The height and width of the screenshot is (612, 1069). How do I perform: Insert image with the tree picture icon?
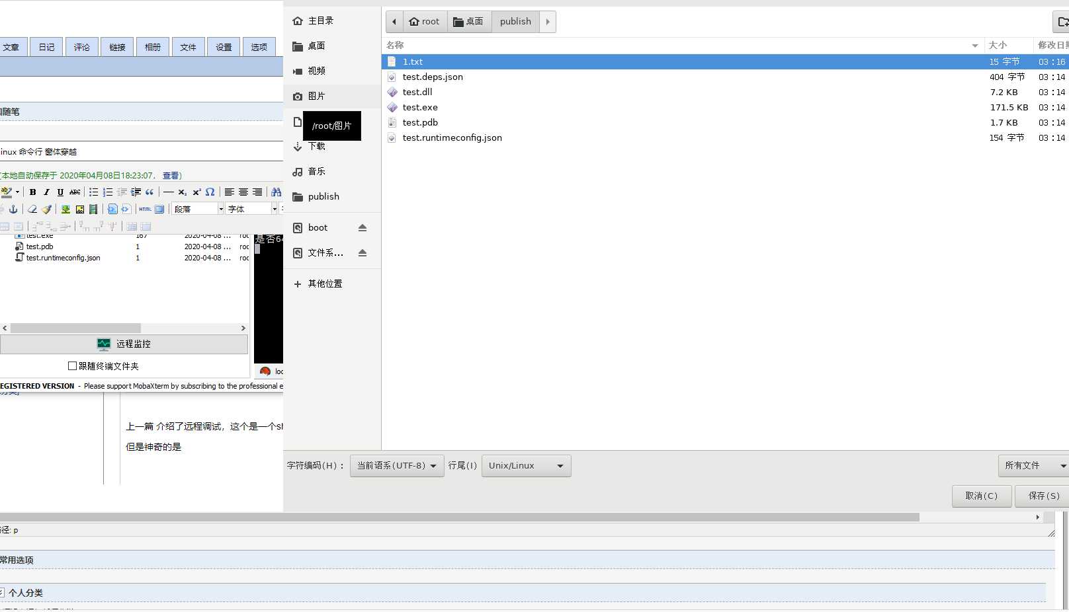click(65, 209)
